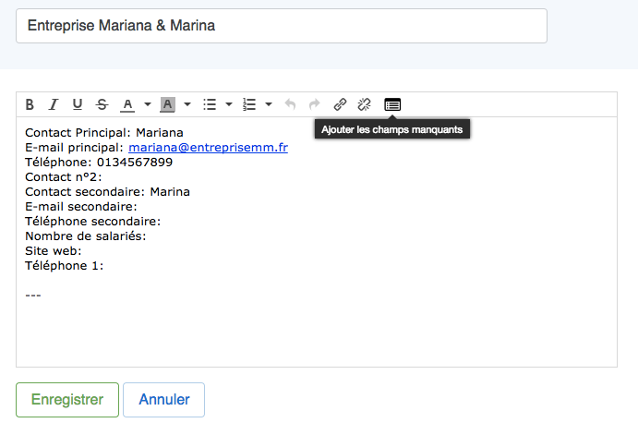Click the Enregistrer button

click(x=67, y=400)
